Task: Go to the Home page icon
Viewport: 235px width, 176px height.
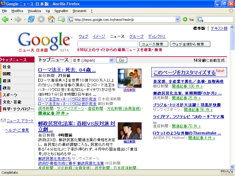Action: (51, 19)
